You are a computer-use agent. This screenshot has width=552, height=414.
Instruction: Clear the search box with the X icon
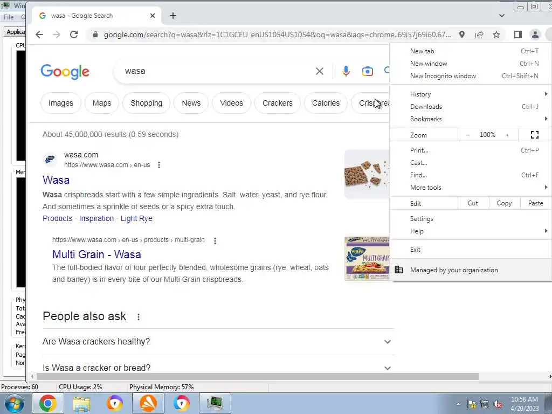[319, 71]
